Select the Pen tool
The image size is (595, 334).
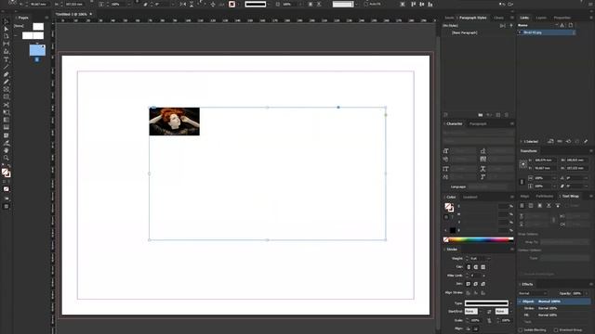click(x=7, y=74)
